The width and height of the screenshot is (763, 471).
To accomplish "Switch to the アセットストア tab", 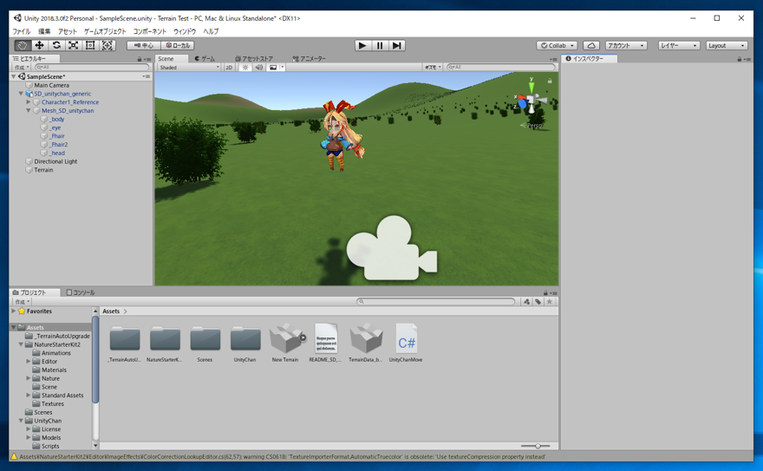I will pos(254,58).
